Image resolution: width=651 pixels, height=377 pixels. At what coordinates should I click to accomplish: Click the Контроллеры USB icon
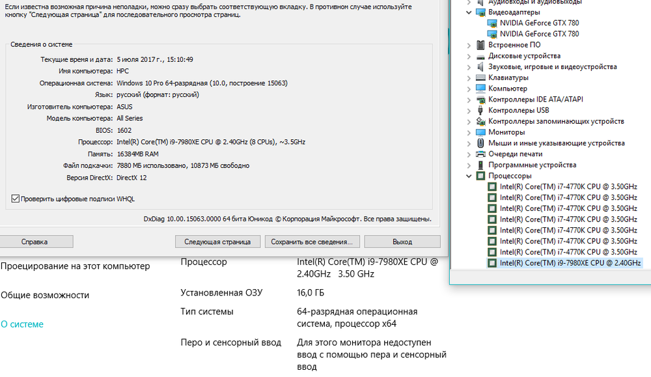coord(480,110)
